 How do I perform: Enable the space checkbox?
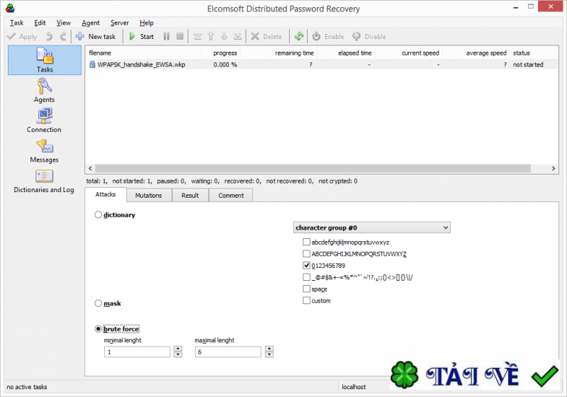[x=306, y=289]
